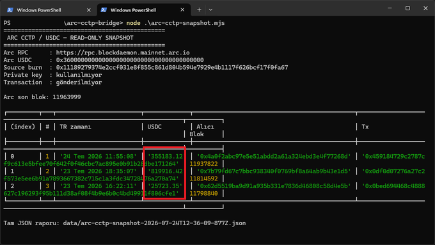The width and height of the screenshot is (435, 245).
Task: Close the terminal window
Action: click(x=425, y=8)
